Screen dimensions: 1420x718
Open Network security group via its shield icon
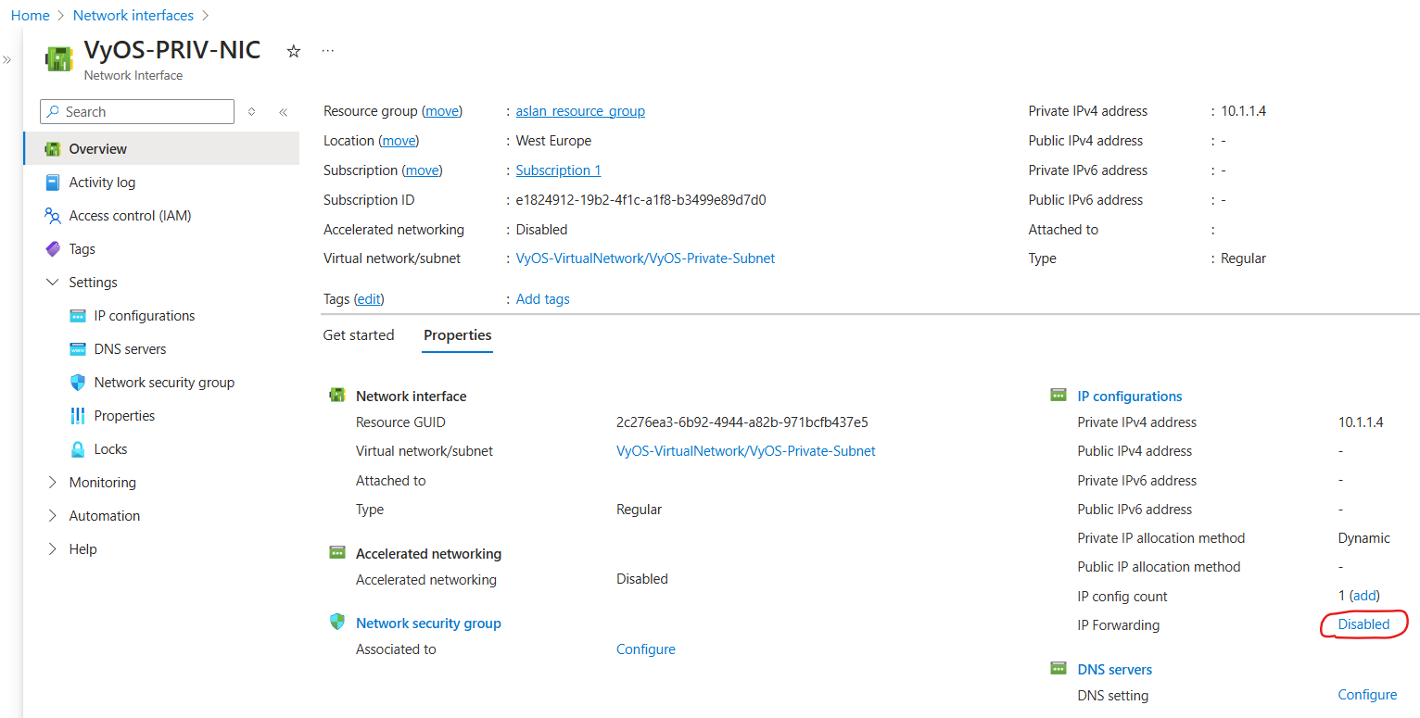pos(79,382)
